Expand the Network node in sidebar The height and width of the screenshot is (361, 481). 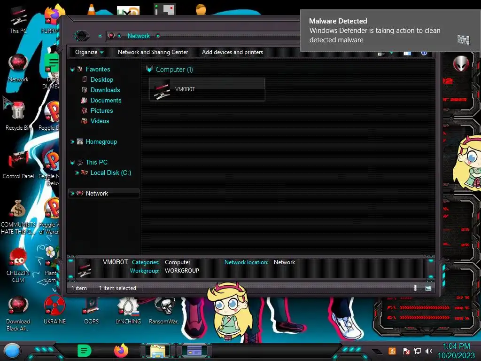72,193
